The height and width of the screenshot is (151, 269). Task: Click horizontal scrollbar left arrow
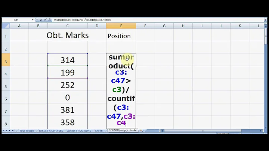coord(162,131)
